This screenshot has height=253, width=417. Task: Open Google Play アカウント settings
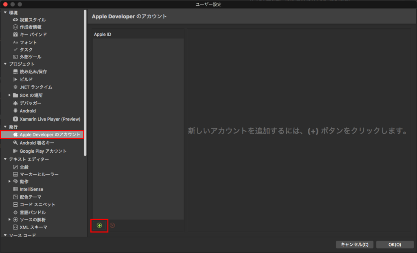coord(43,151)
